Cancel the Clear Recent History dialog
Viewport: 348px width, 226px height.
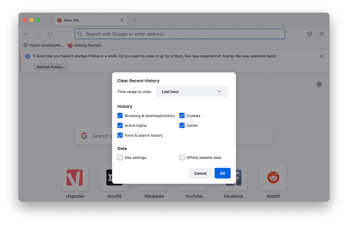tap(200, 173)
